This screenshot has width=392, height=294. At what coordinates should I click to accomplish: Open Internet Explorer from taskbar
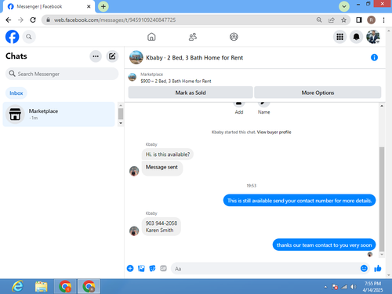coord(17,286)
